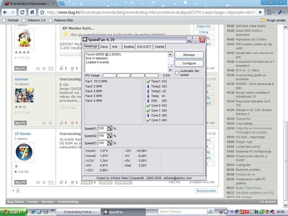Select the Fan1: 1513 RPM reading
Screen dimensions: 288x216
point(96,81)
